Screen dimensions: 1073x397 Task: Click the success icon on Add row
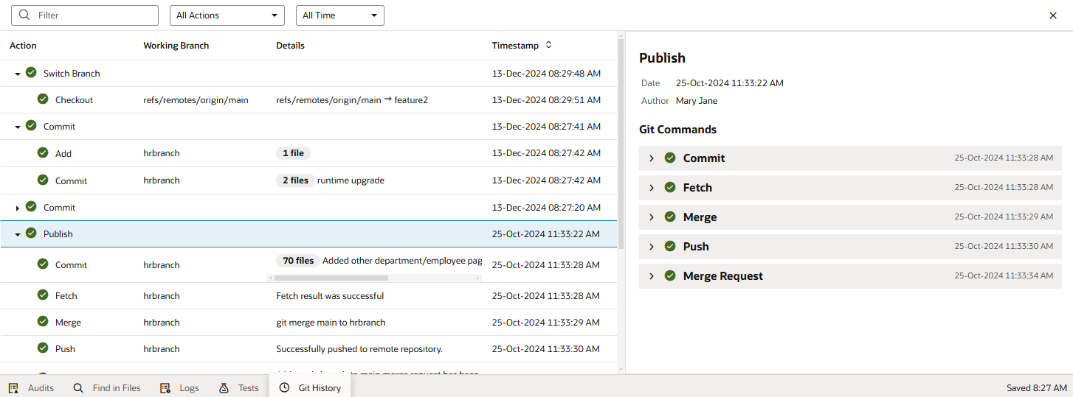click(43, 152)
